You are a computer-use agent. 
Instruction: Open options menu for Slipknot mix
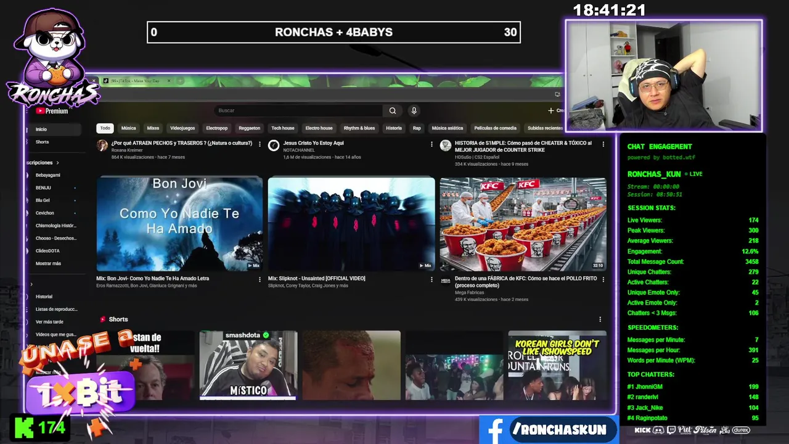tap(431, 279)
